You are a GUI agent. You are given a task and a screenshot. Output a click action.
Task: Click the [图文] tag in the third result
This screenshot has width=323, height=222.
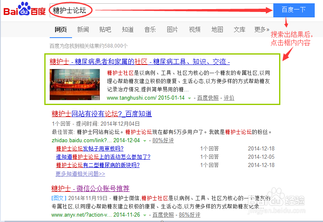click(59, 198)
